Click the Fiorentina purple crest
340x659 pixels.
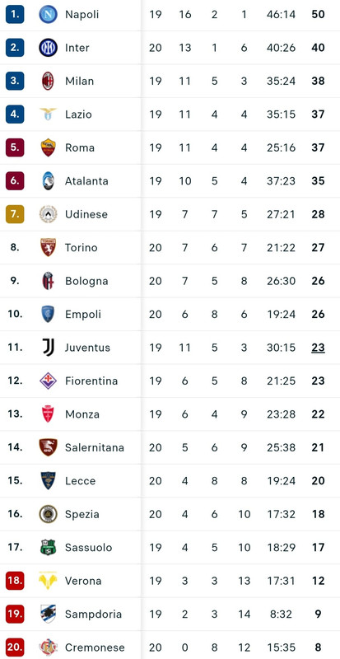(x=48, y=381)
